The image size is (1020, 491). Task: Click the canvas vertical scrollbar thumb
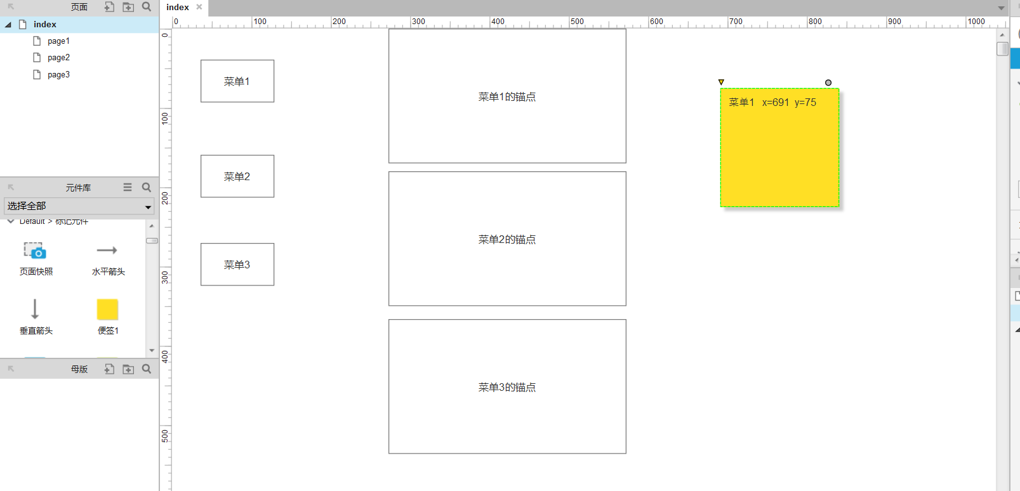1002,49
